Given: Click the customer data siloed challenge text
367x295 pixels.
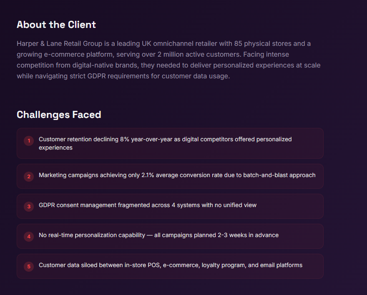Looking at the screenshot, I should (170, 265).
